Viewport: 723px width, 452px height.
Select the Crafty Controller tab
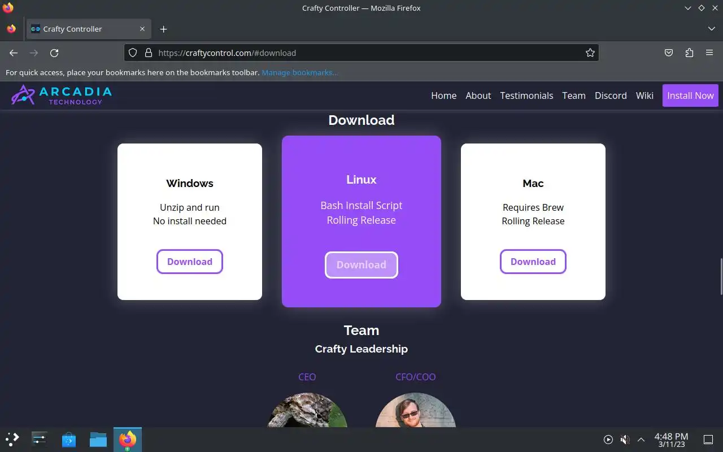88,29
